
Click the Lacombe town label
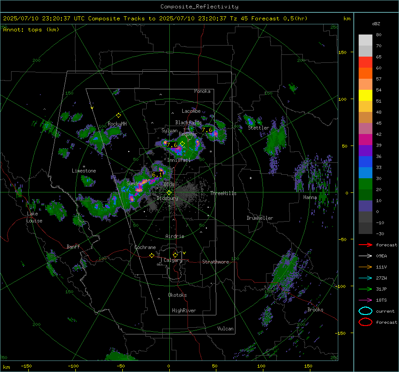[x=191, y=111]
